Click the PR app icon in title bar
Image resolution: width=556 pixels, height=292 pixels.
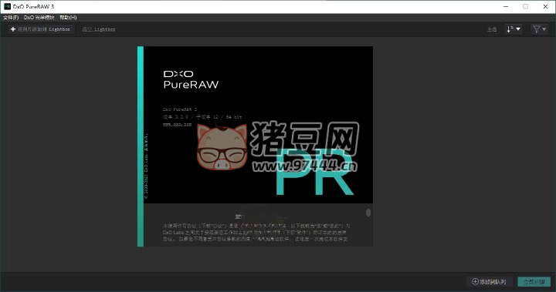[x=7, y=6]
